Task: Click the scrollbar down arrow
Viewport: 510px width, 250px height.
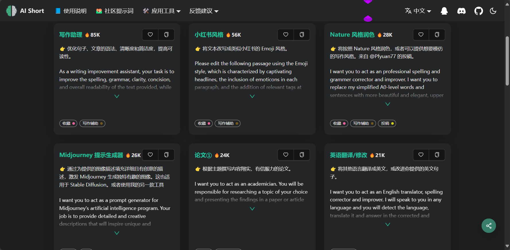Action: [x=507, y=246]
